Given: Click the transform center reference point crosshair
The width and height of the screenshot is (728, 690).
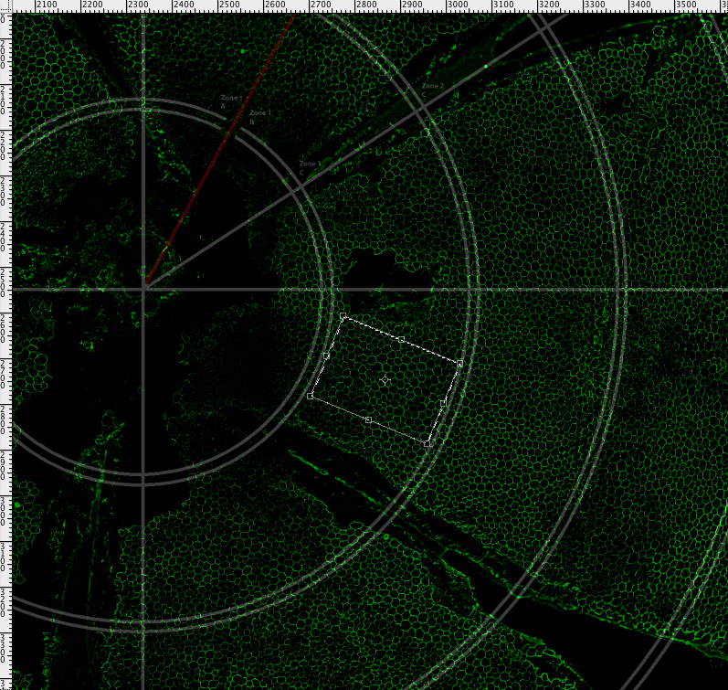Looking at the screenshot, I should pyautogui.click(x=385, y=379).
